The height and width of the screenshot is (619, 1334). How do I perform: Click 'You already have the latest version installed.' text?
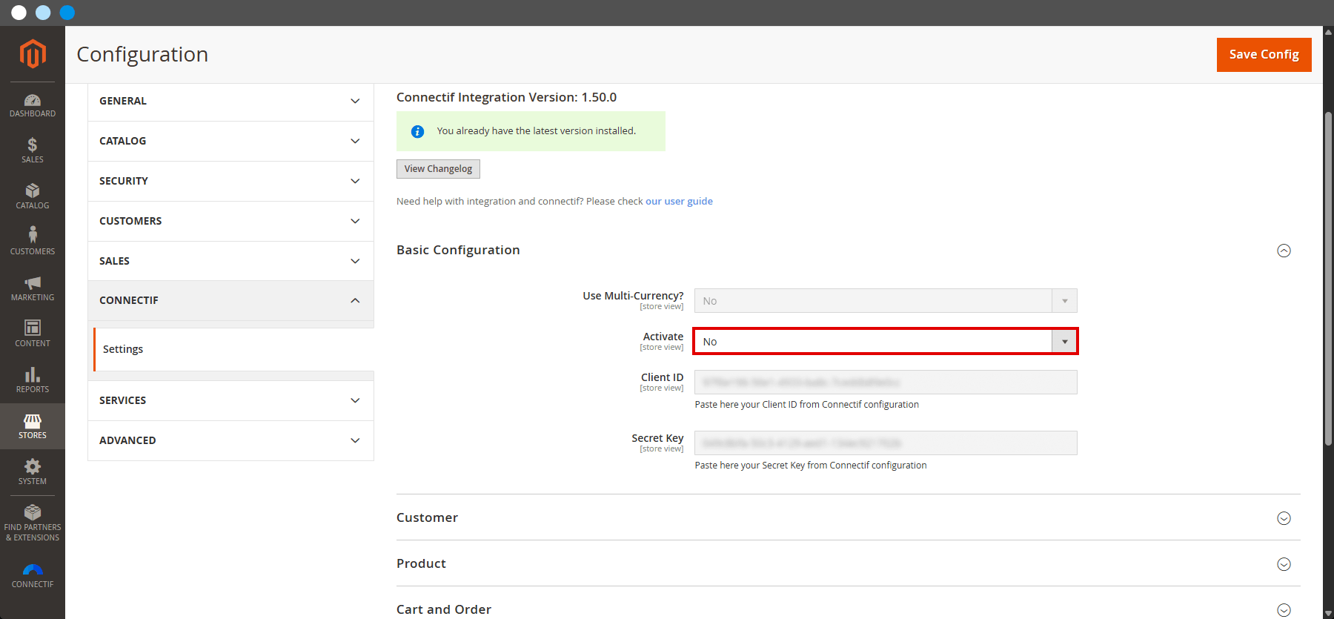click(x=537, y=131)
